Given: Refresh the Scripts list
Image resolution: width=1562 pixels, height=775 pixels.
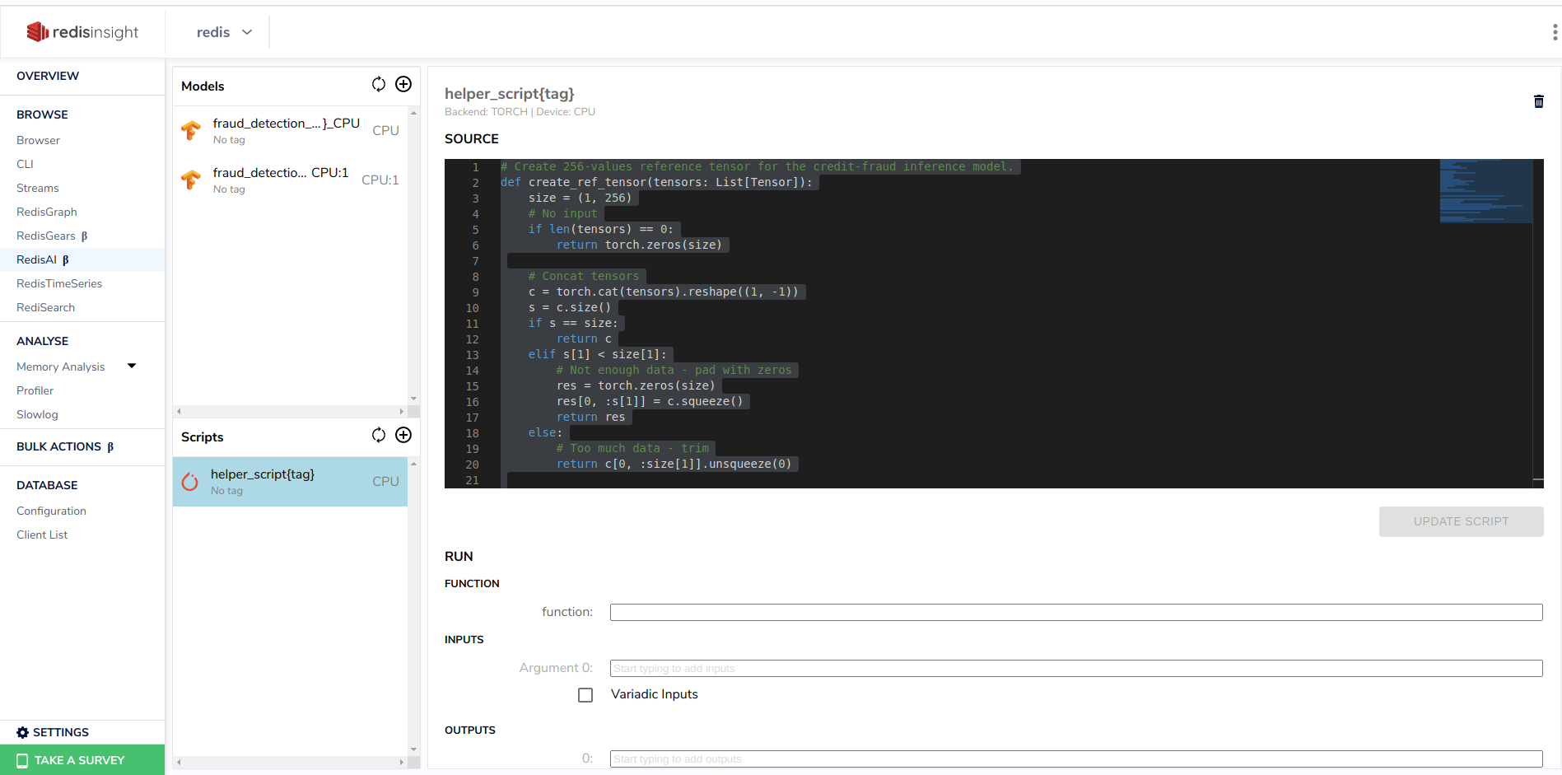Looking at the screenshot, I should tap(379, 435).
